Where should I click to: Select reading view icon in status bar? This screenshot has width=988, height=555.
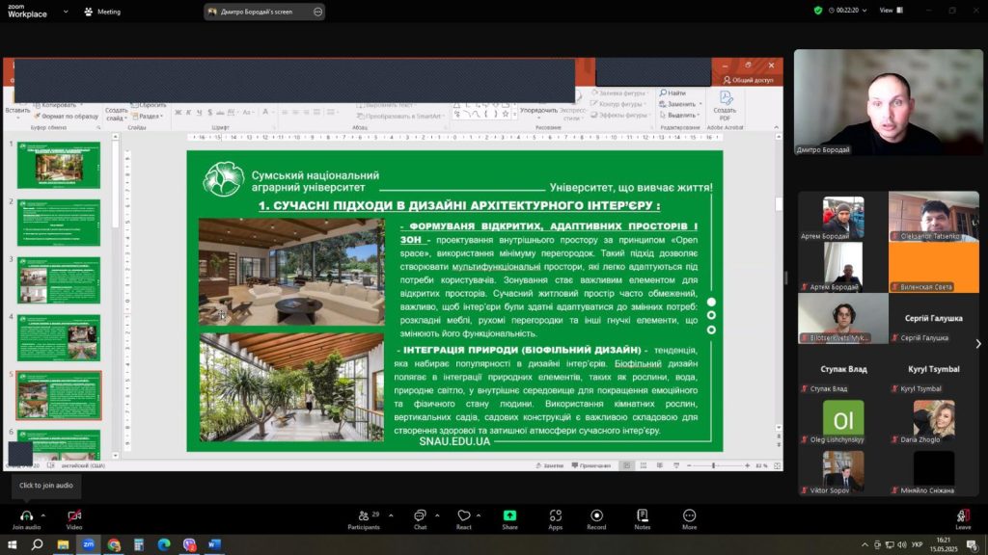pyautogui.click(x=660, y=465)
